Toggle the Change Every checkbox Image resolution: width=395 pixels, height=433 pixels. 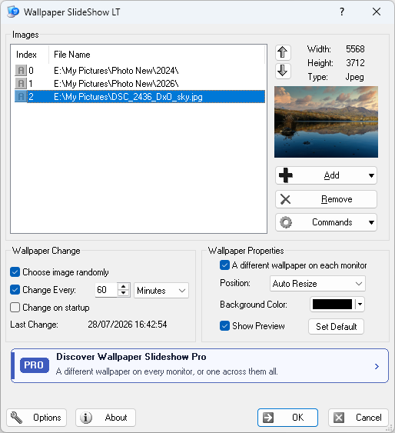(x=15, y=290)
